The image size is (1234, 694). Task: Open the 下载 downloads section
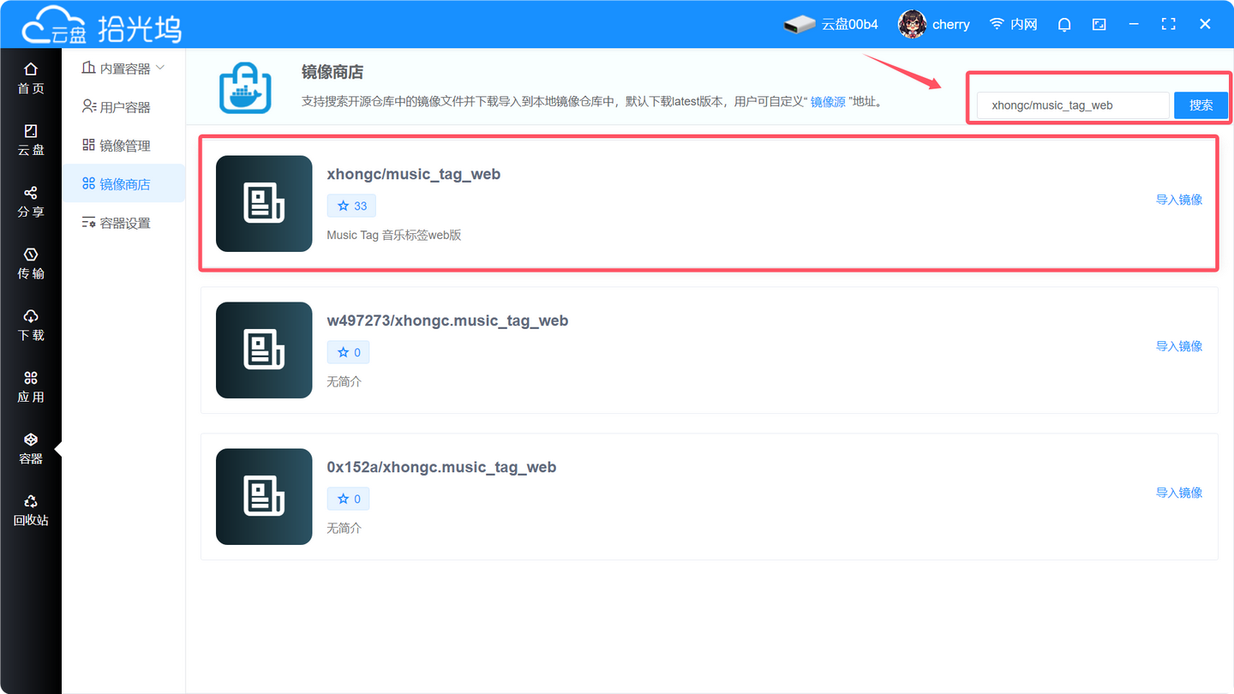tap(31, 324)
